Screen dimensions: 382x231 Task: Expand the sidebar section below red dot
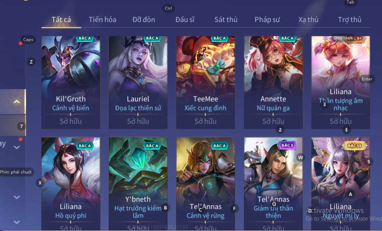tap(17, 147)
